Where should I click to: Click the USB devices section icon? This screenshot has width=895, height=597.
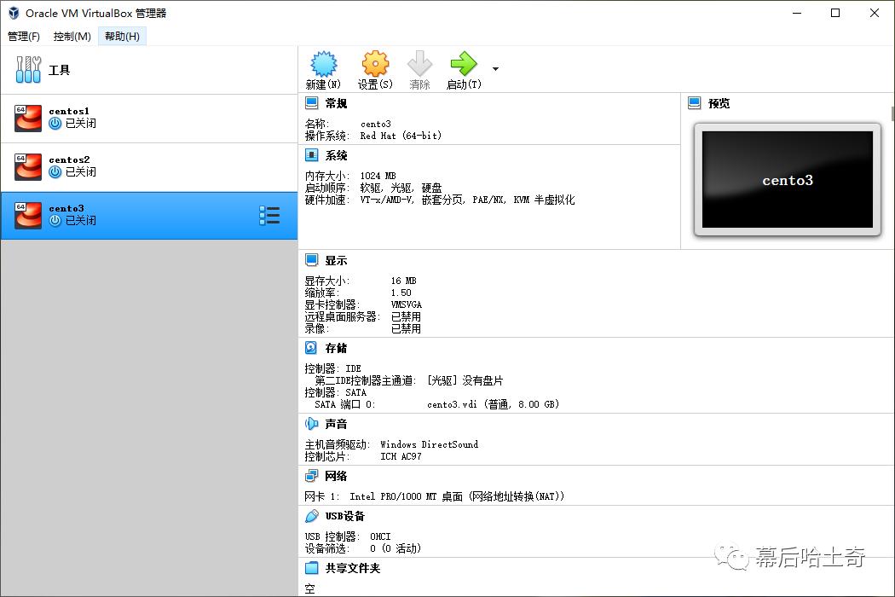312,516
